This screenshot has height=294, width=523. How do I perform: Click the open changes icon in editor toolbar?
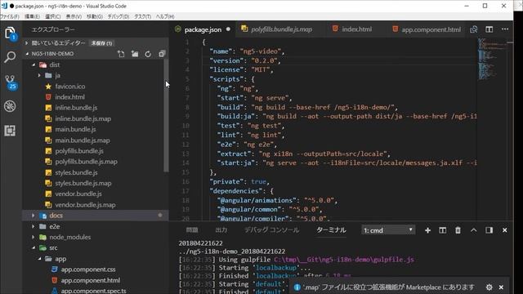pos(474,29)
